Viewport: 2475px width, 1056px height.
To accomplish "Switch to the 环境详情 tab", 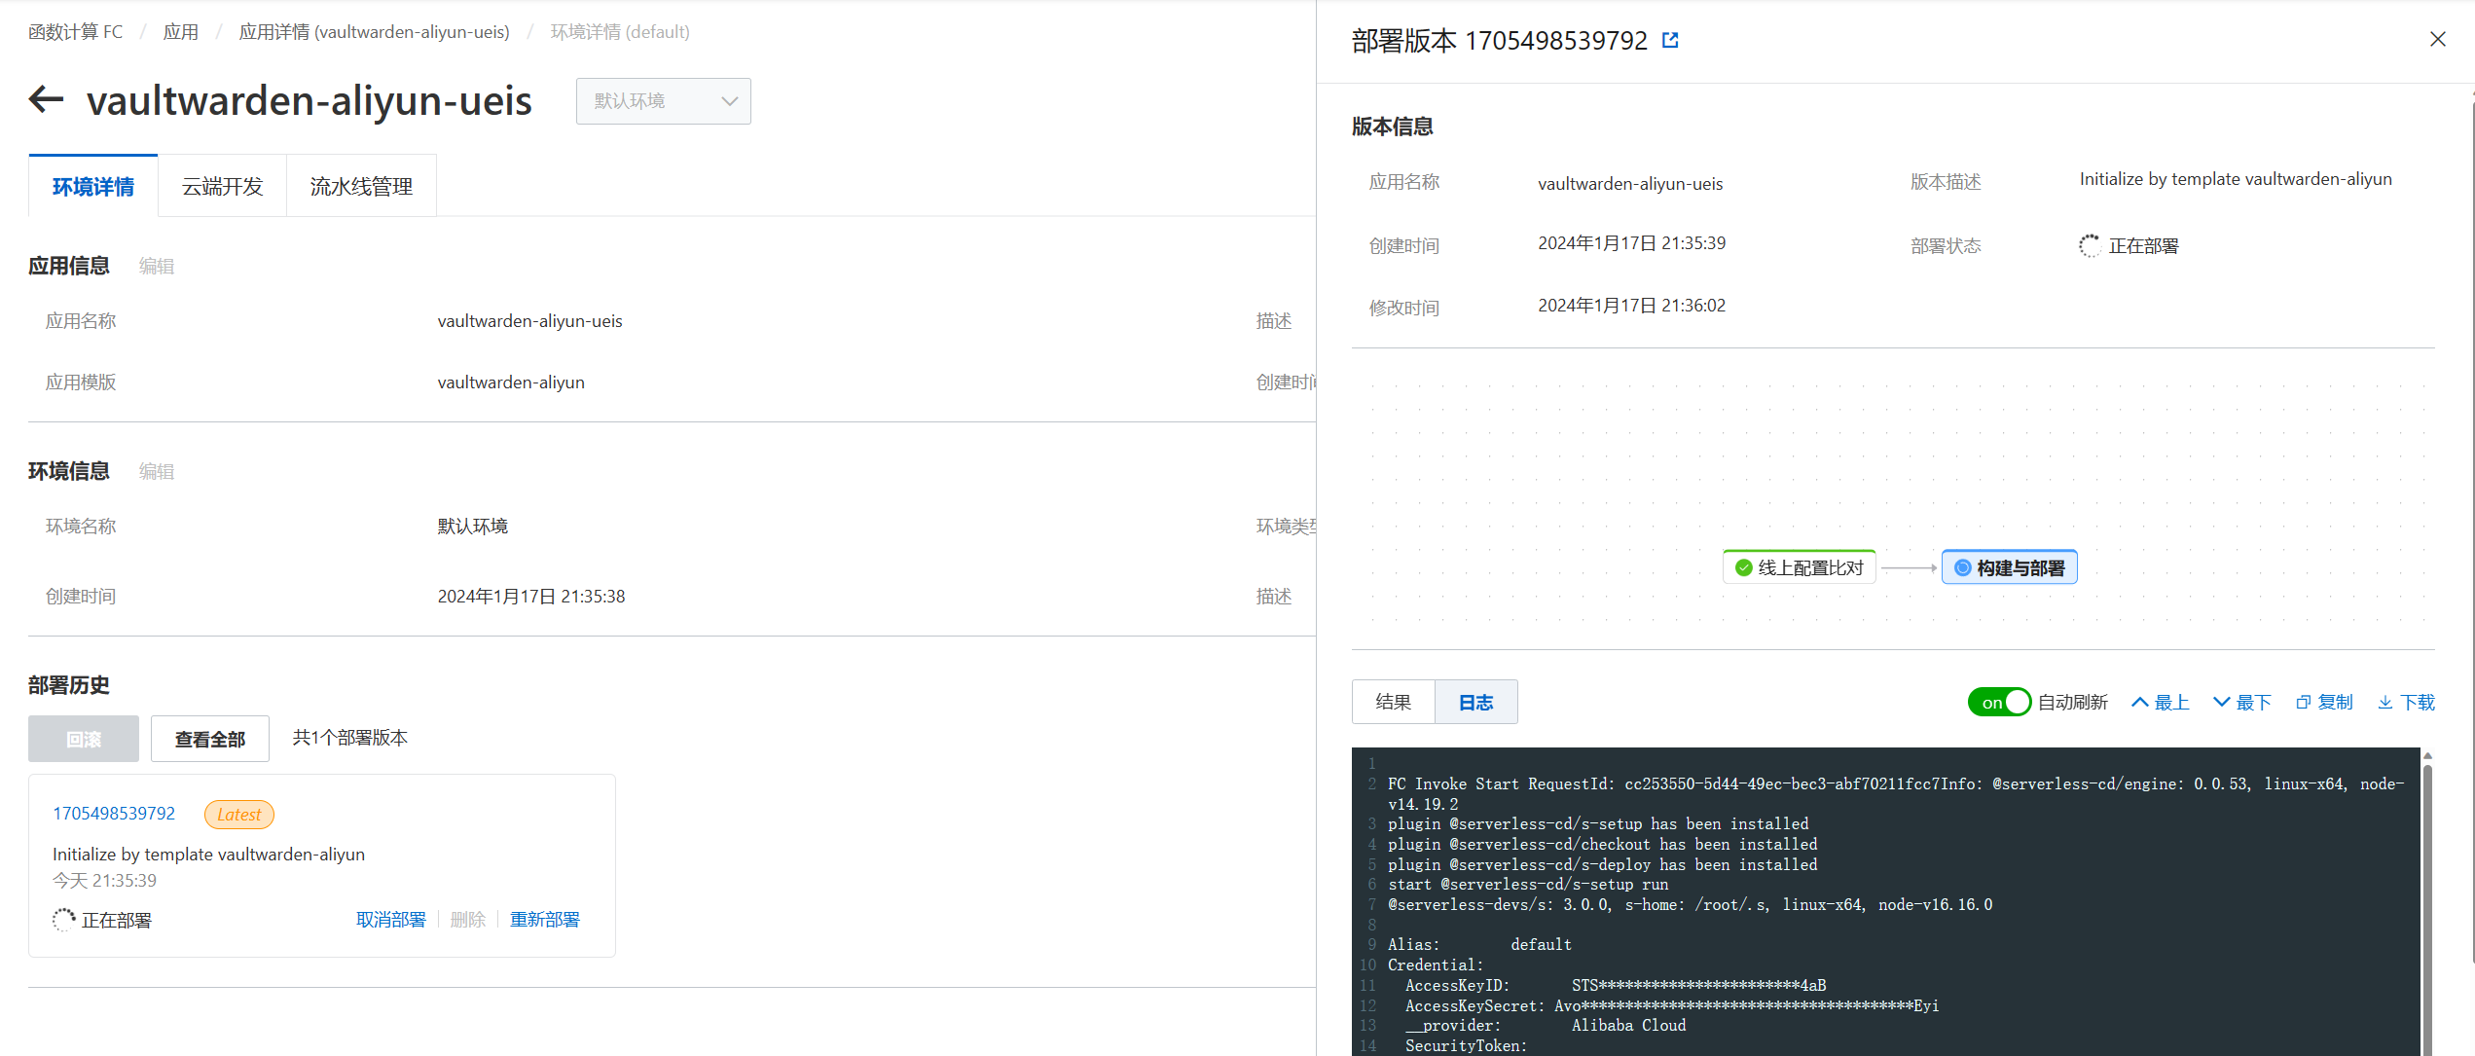I will point(93,186).
